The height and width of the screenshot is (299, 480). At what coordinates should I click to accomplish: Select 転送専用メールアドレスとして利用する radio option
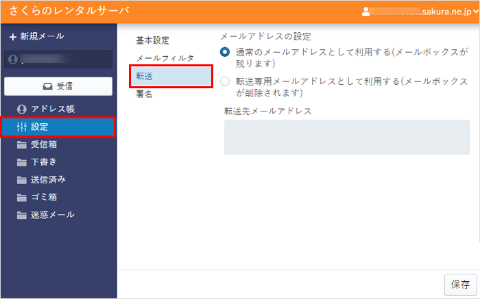[x=226, y=81]
